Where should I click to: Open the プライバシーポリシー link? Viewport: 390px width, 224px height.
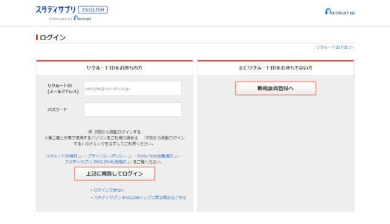107,156
